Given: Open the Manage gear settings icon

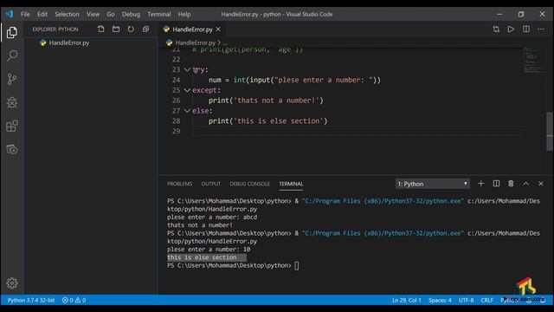Looking at the screenshot, I should [12, 283].
